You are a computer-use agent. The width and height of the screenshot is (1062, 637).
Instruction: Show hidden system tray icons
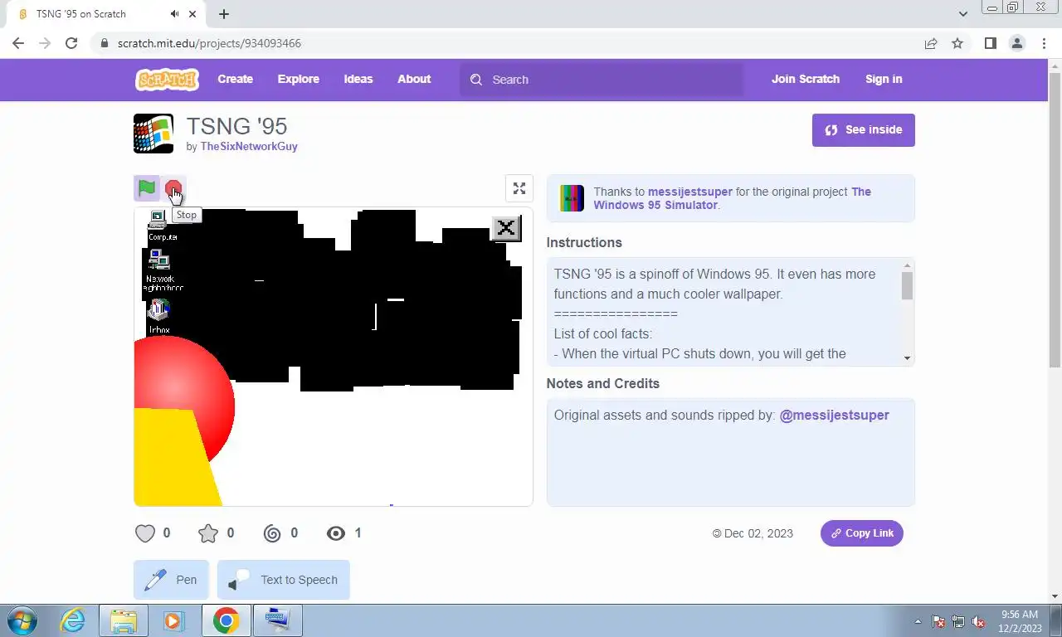(x=918, y=620)
